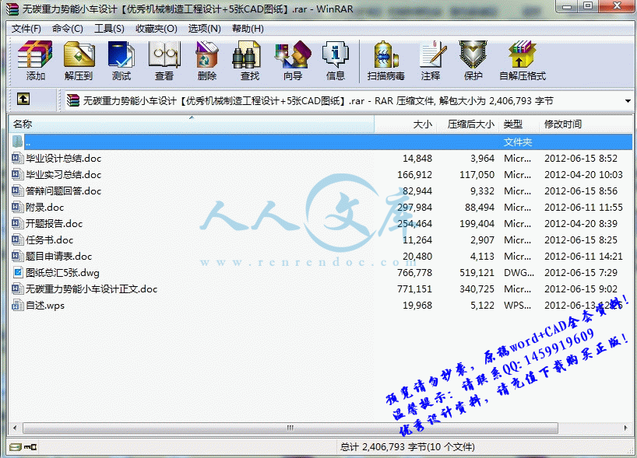
Task: Show archive 信息 (Info)
Action: (x=336, y=60)
